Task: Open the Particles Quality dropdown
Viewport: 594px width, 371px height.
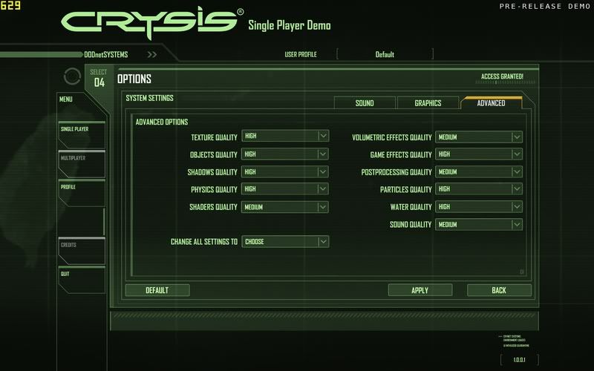Action: 479,189
